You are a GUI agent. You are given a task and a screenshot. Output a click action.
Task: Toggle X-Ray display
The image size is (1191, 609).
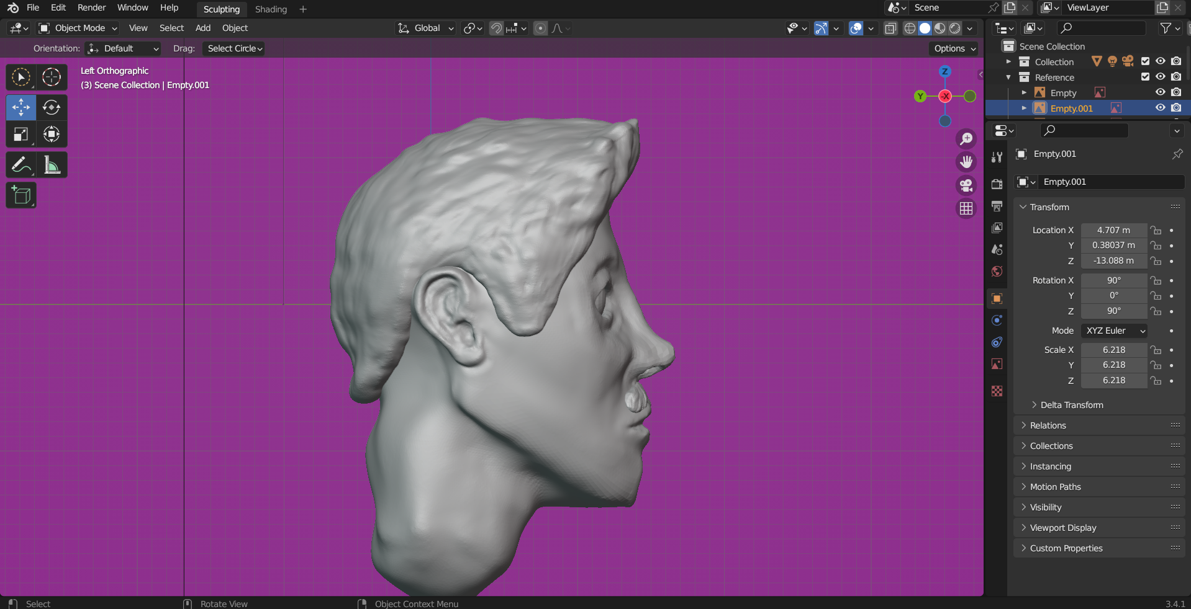click(x=890, y=28)
